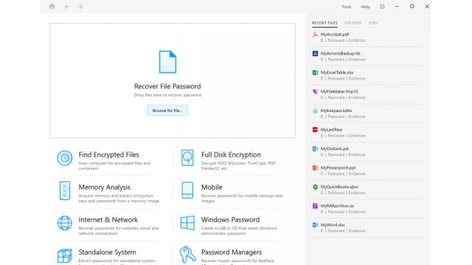Click the Excel icon next to MyExcelTable.xlsx

315,72
